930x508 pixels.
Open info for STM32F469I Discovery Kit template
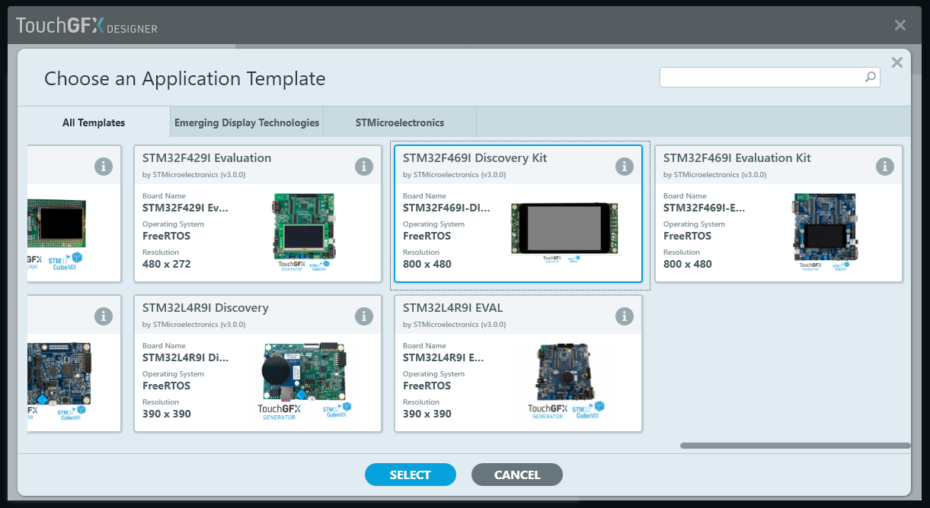(625, 166)
